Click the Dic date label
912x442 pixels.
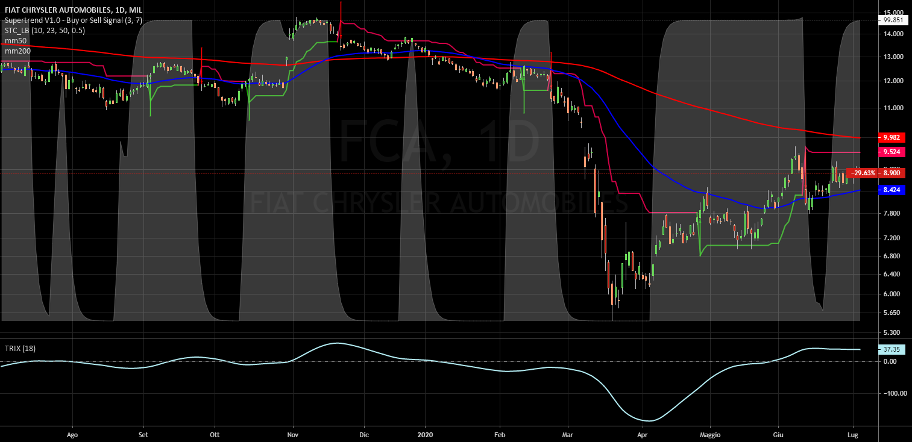363,434
